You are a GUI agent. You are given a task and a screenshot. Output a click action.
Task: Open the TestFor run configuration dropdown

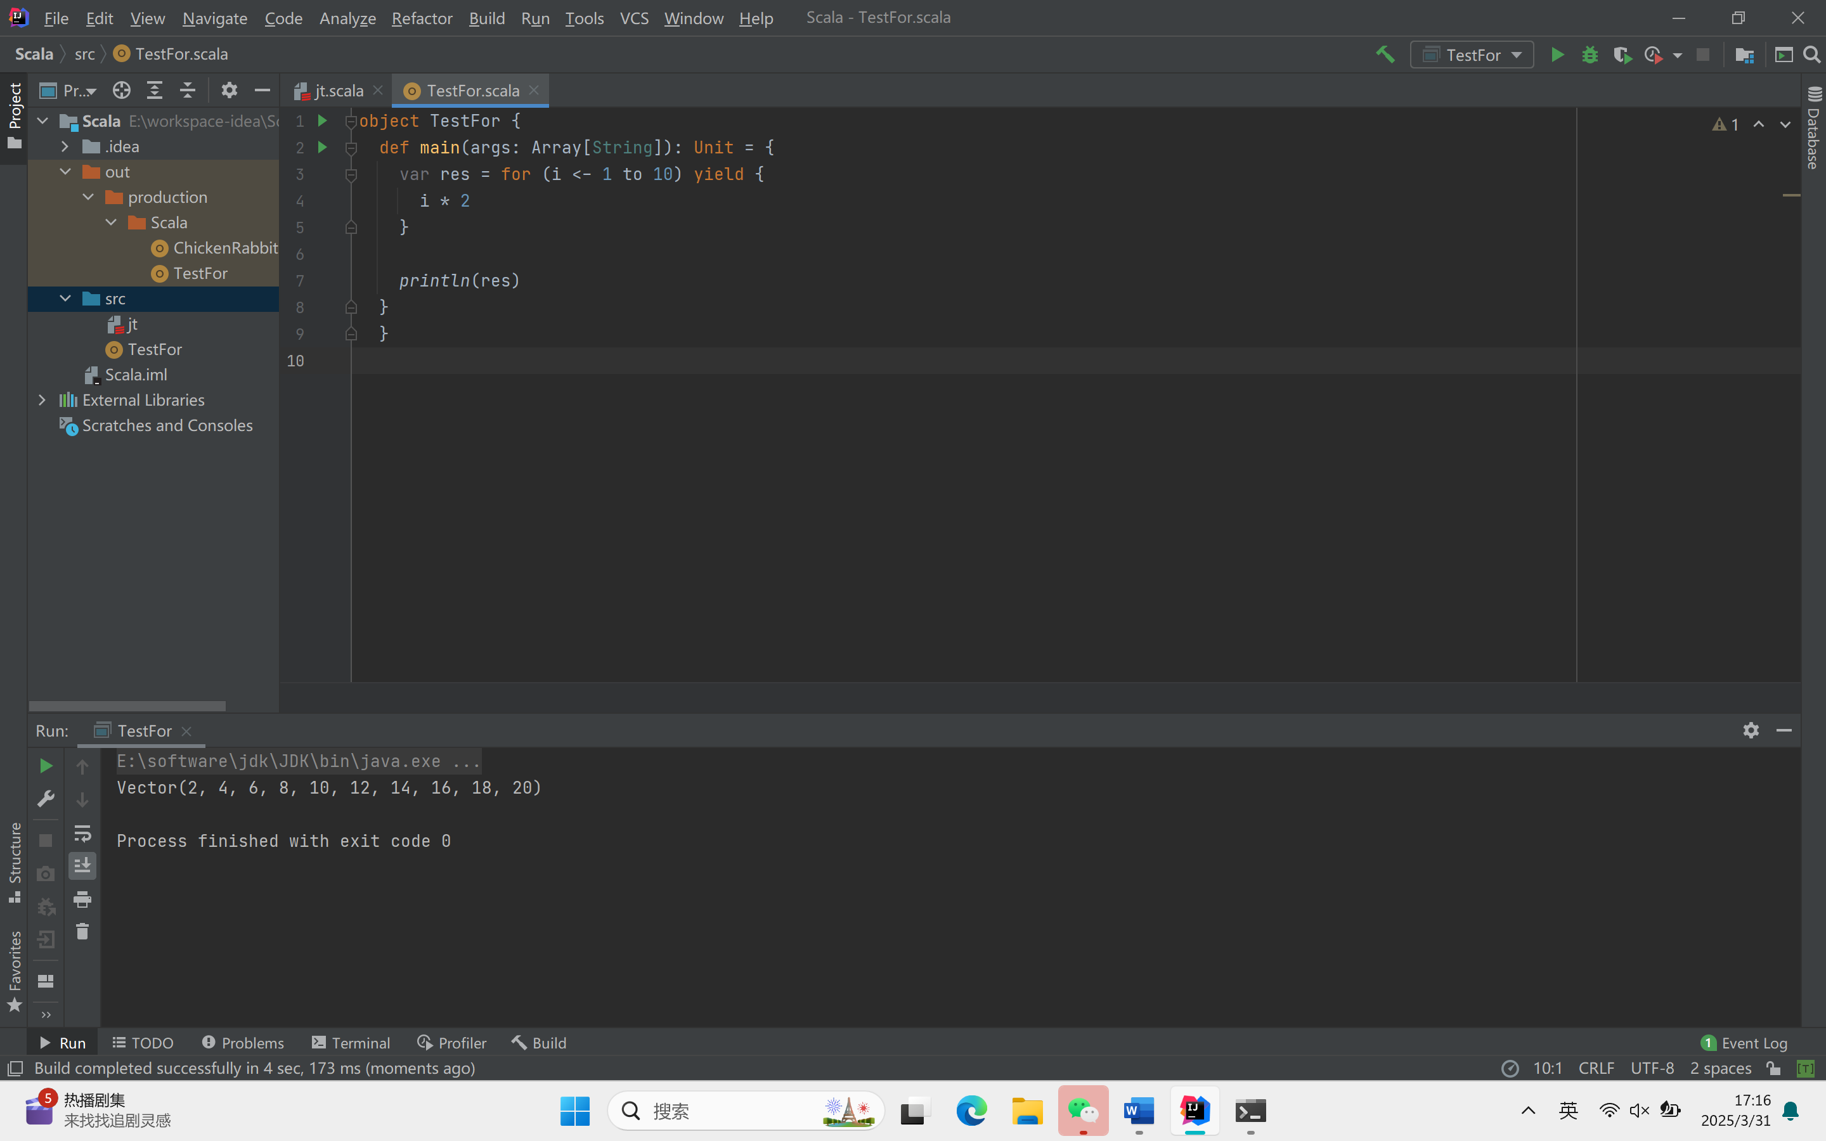click(1472, 55)
